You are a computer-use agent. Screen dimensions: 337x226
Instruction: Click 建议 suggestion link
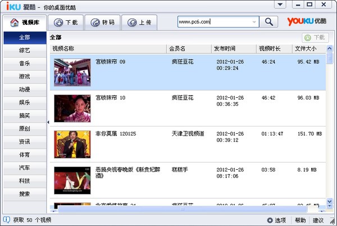[318, 220]
